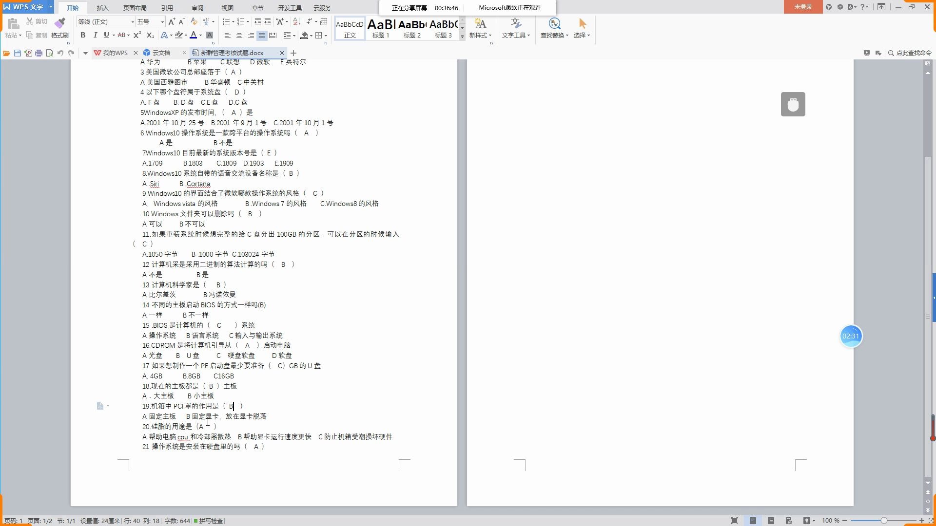Screen dimensions: 936x526
Task: Click the undo arrow icon
Action: [x=60, y=53]
